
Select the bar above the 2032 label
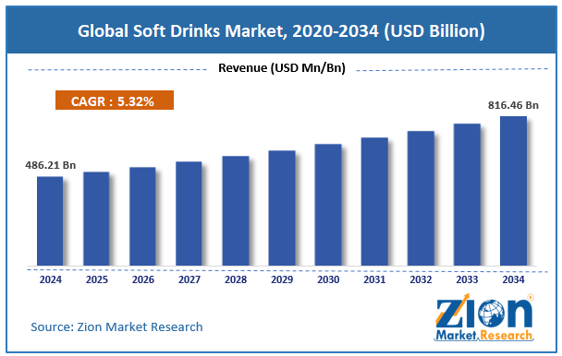[x=421, y=198]
